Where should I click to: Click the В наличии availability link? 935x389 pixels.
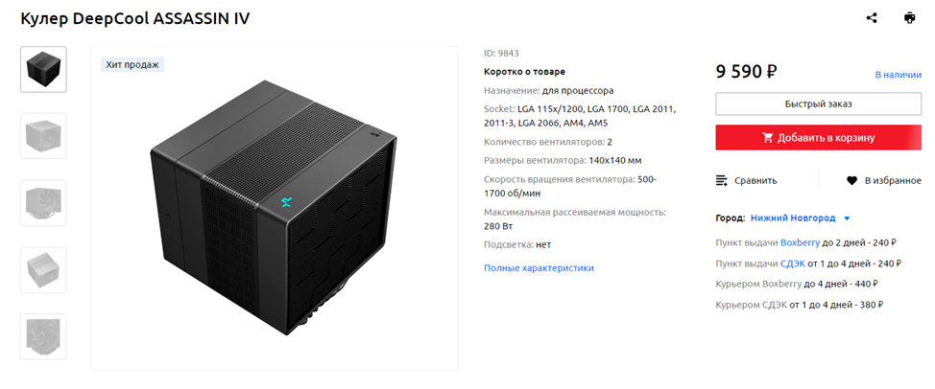[x=898, y=75]
